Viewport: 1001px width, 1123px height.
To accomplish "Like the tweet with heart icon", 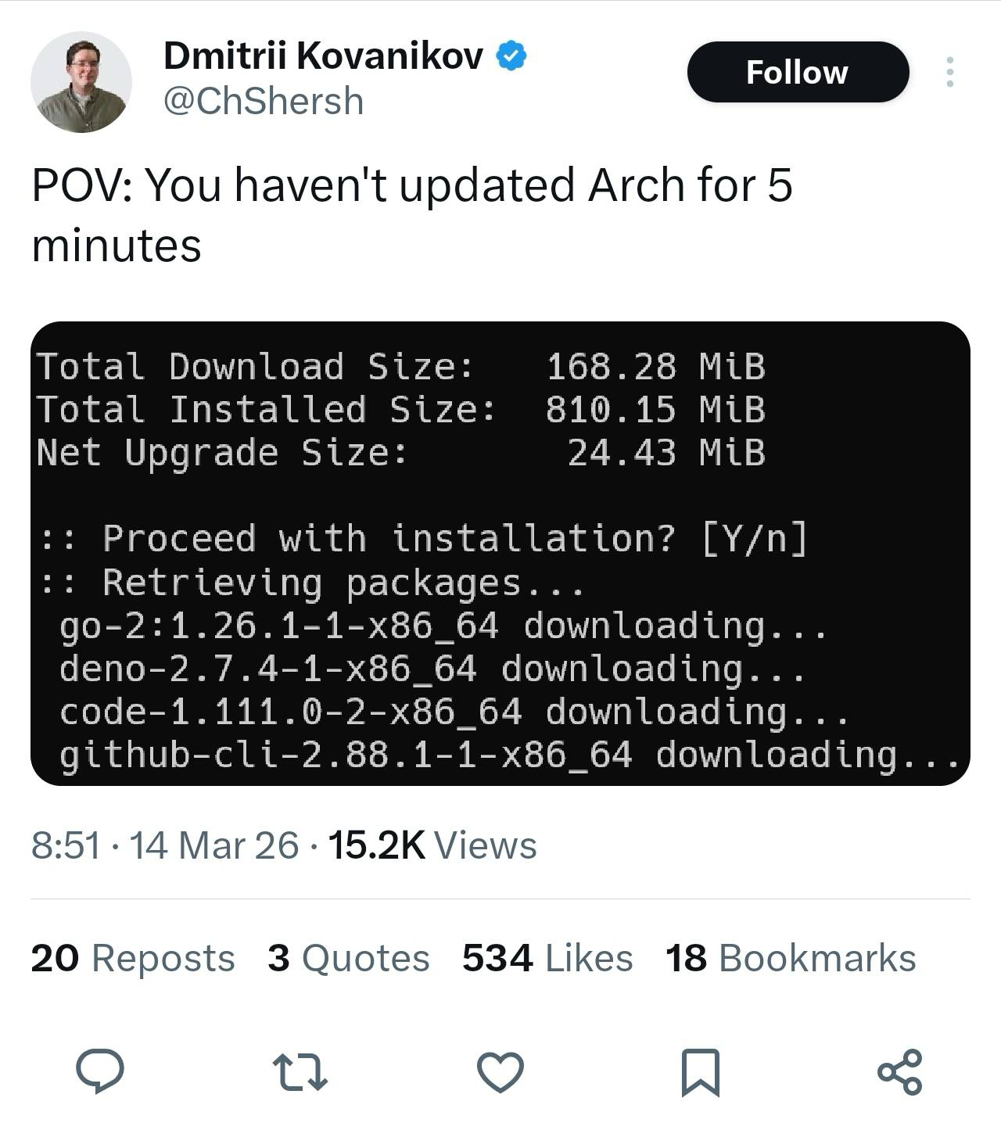I will pyautogui.click(x=500, y=1071).
